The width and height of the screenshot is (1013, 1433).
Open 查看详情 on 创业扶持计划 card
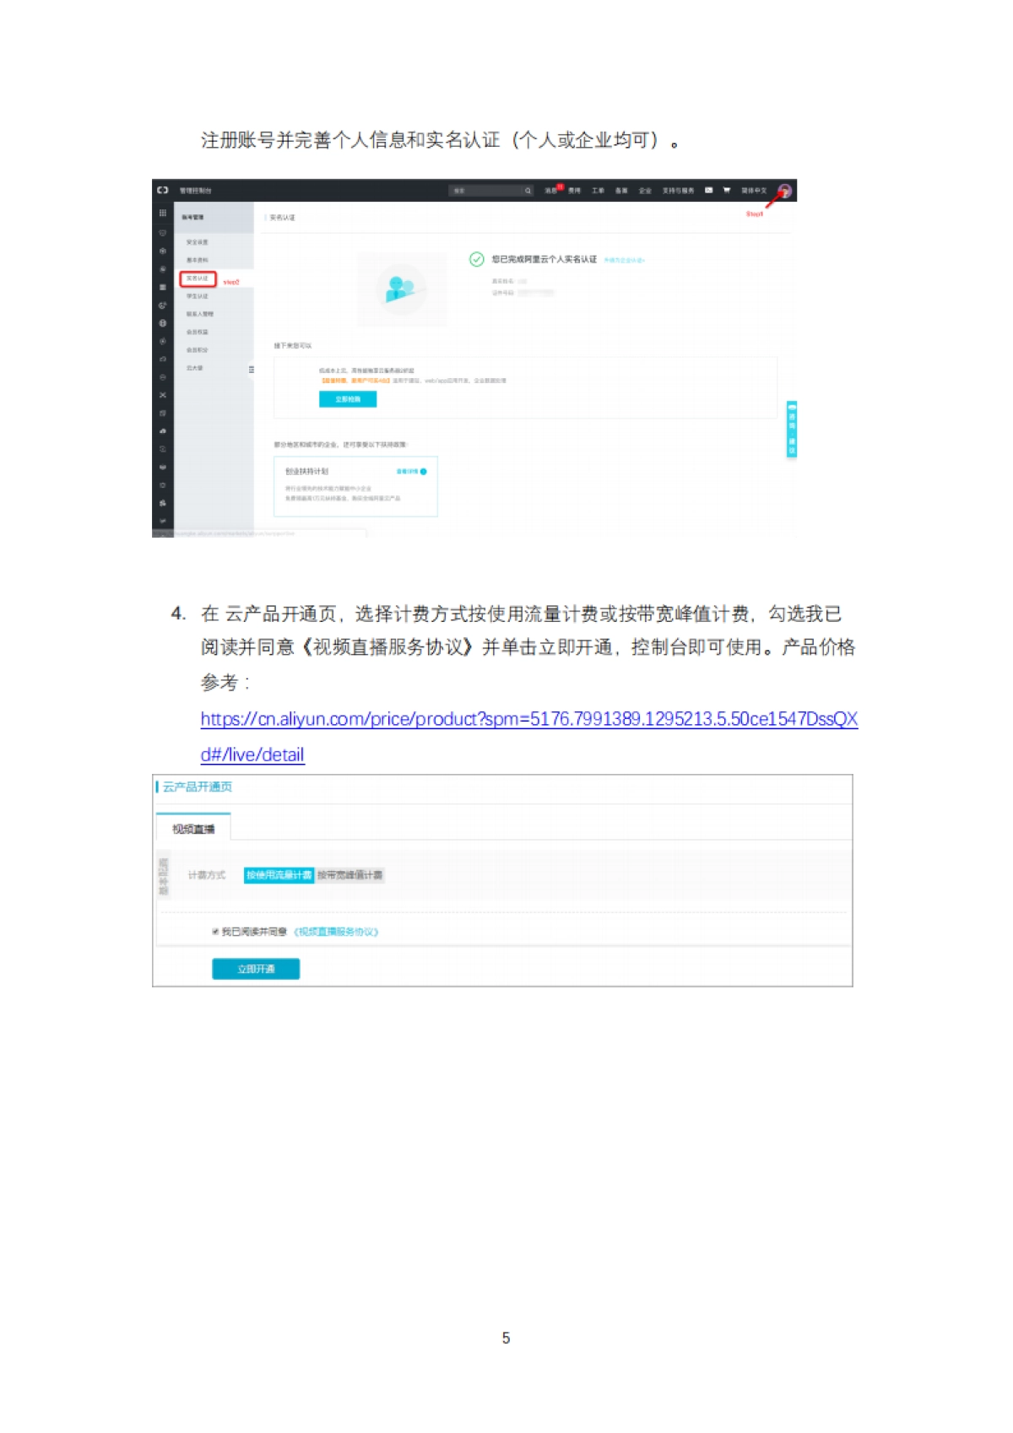(x=412, y=472)
